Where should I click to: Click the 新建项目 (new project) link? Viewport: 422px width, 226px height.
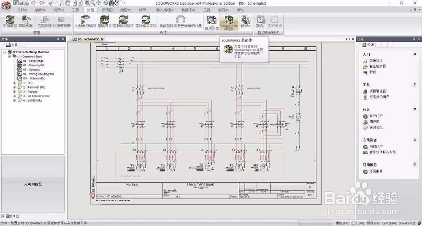point(376,61)
